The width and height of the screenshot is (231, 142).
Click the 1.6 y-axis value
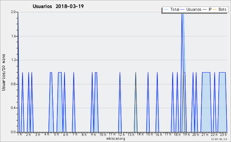(x=13, y=36)
